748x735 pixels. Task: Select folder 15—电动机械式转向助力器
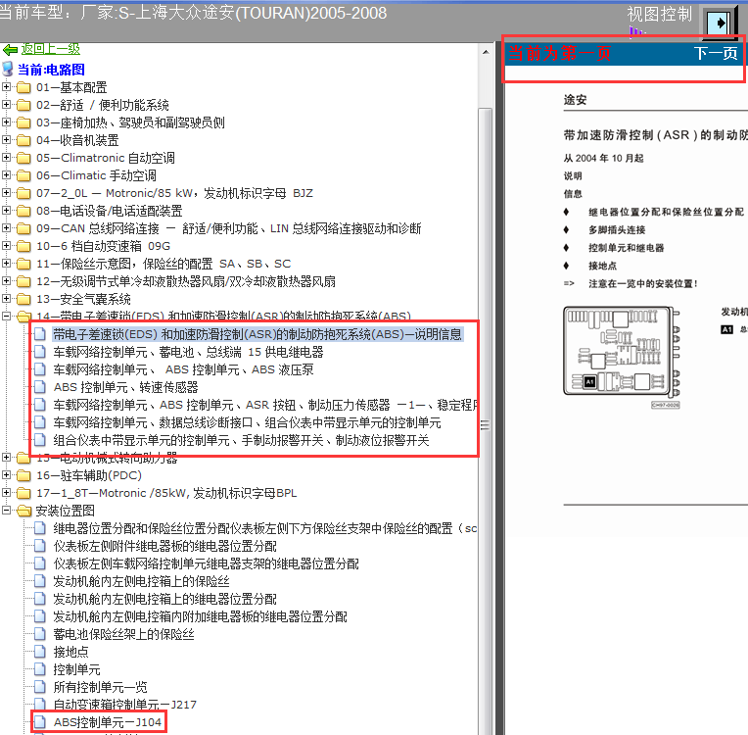(x=107, y=459)
